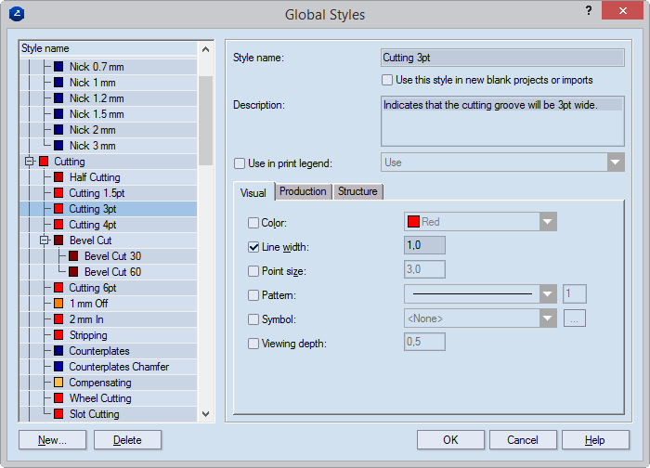
Task: Open the Structure tab
Action: pos(357,191)
